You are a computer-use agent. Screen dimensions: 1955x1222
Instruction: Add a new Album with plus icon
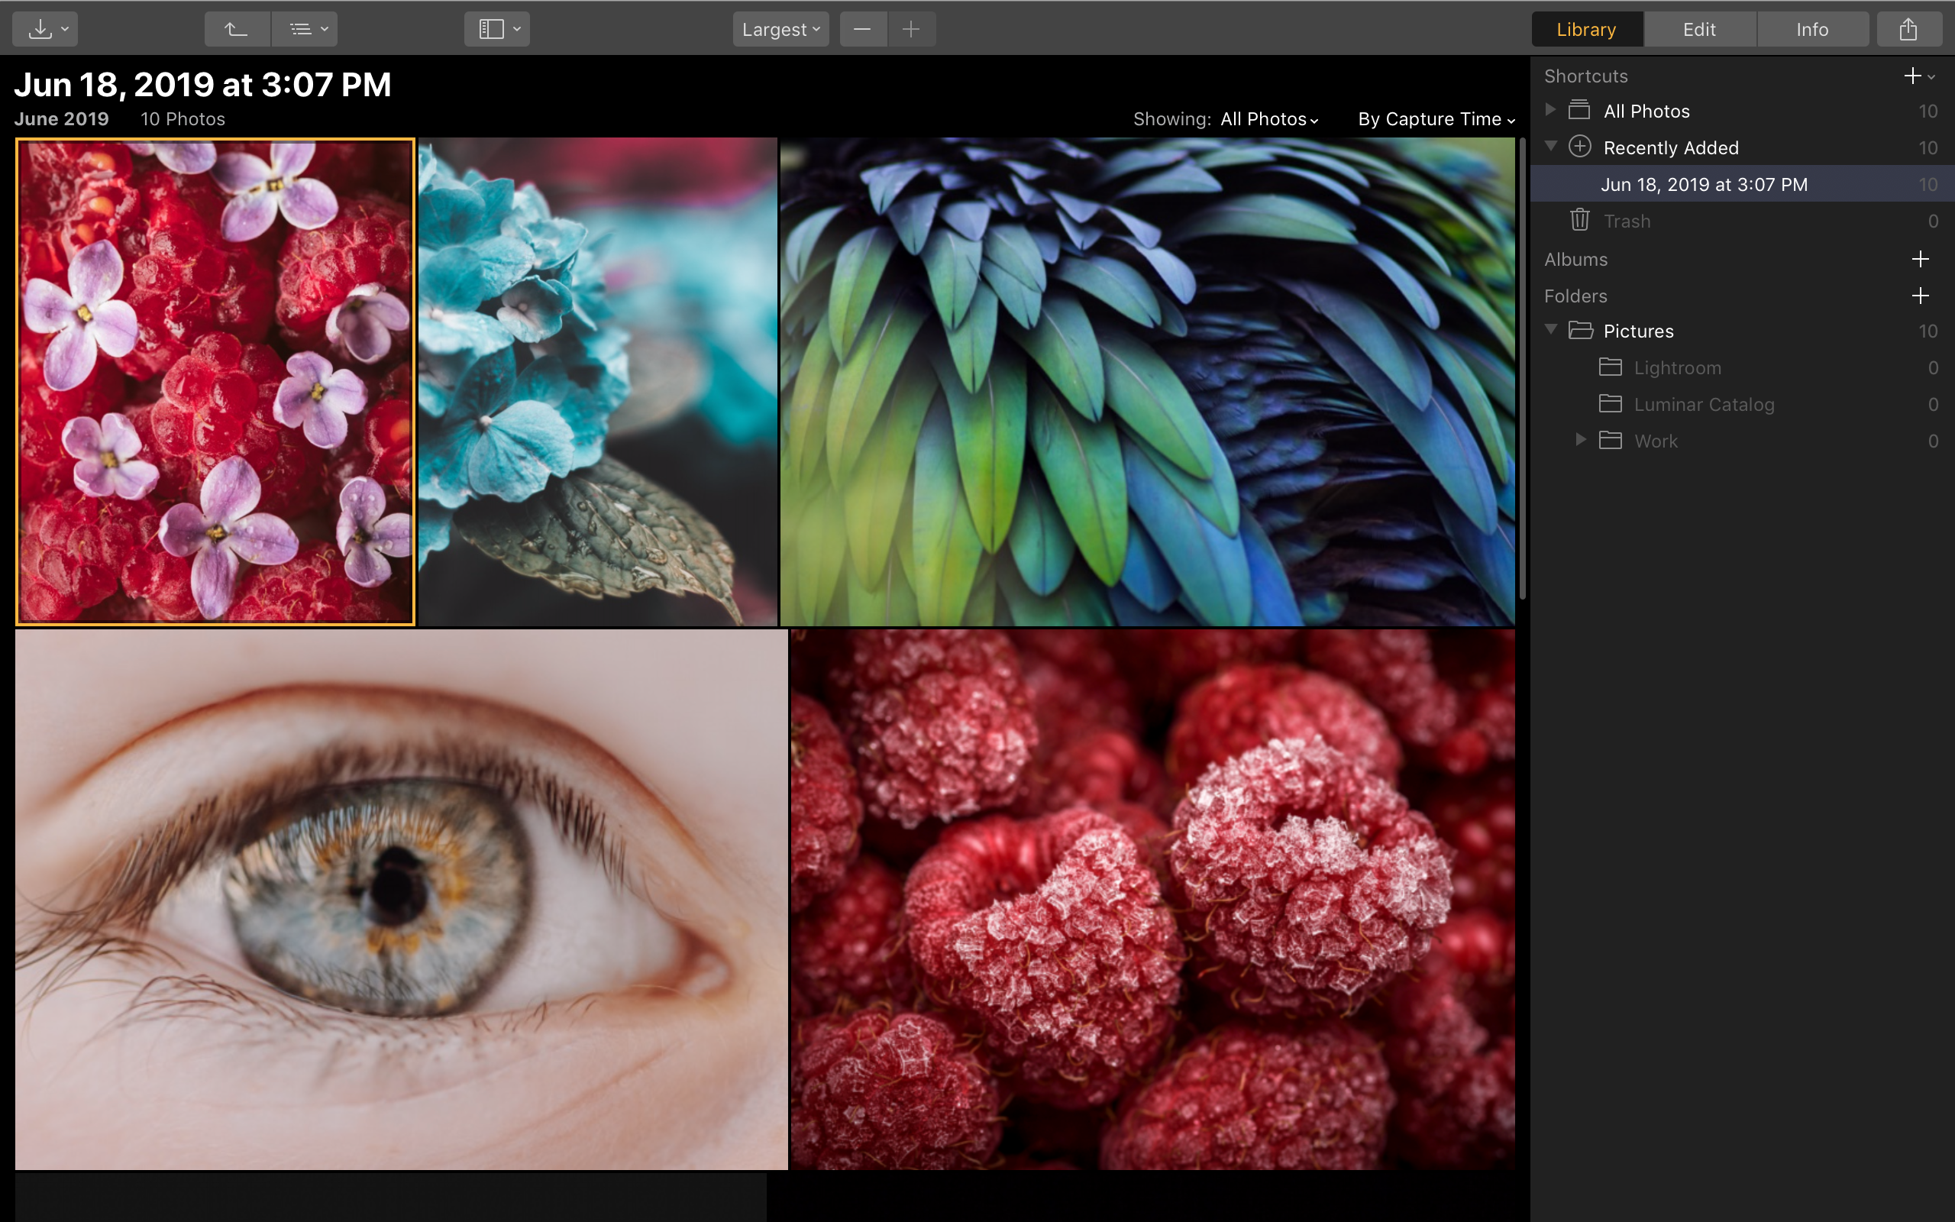[1921, 259]
